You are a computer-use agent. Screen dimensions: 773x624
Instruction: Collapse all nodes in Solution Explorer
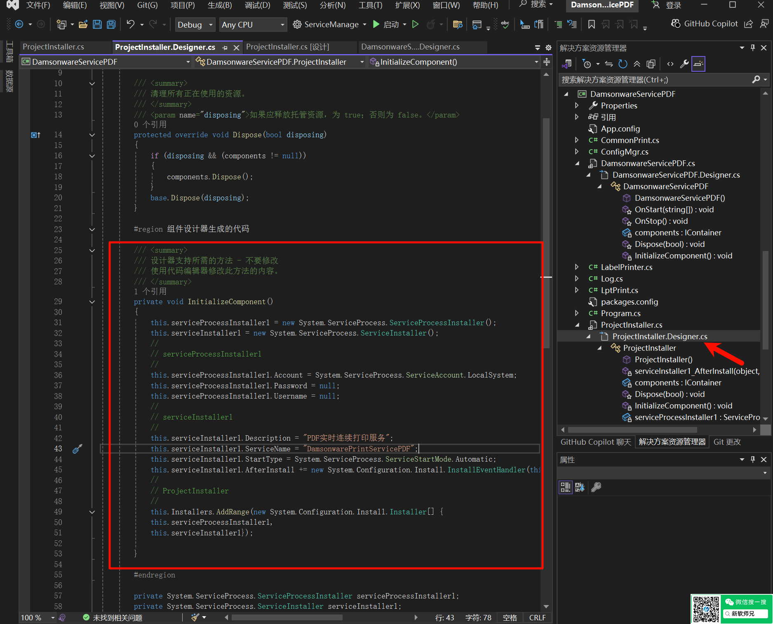pyautogui.click(x=637, y=64)
